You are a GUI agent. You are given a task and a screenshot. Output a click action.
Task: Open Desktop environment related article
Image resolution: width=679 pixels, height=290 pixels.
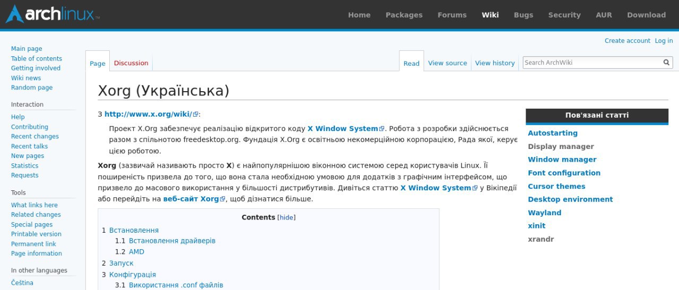pyautogui.click(x=570, y=200)
